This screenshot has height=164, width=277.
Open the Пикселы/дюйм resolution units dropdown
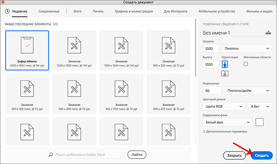click(248, 90)
